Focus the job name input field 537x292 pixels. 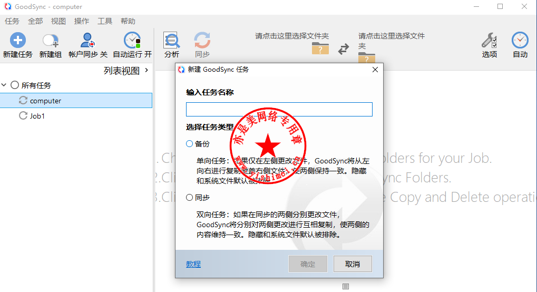coord(279,109)
